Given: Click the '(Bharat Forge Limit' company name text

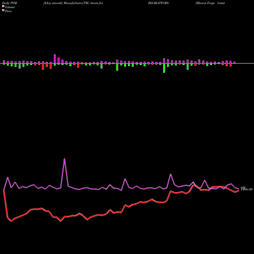Looking at the screenshot, I should click(210, 3).
